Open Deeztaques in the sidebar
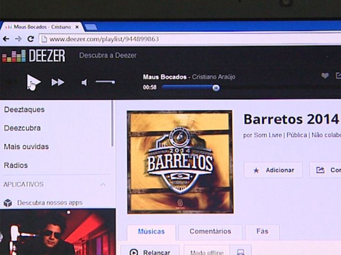341x255 pixels. click(x=24, y=110)
